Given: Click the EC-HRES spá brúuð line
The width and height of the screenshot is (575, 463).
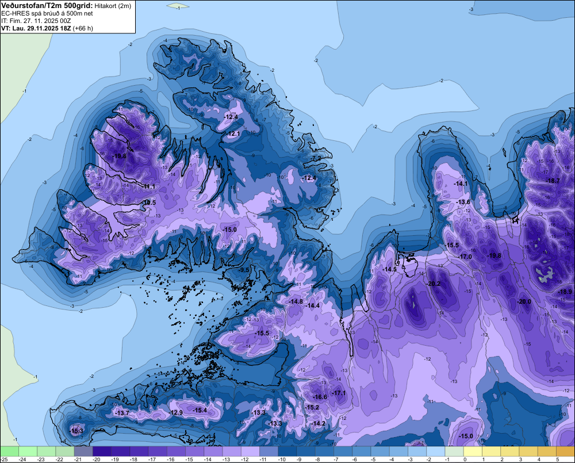Looking at the screenshot, I should [47, 13].
